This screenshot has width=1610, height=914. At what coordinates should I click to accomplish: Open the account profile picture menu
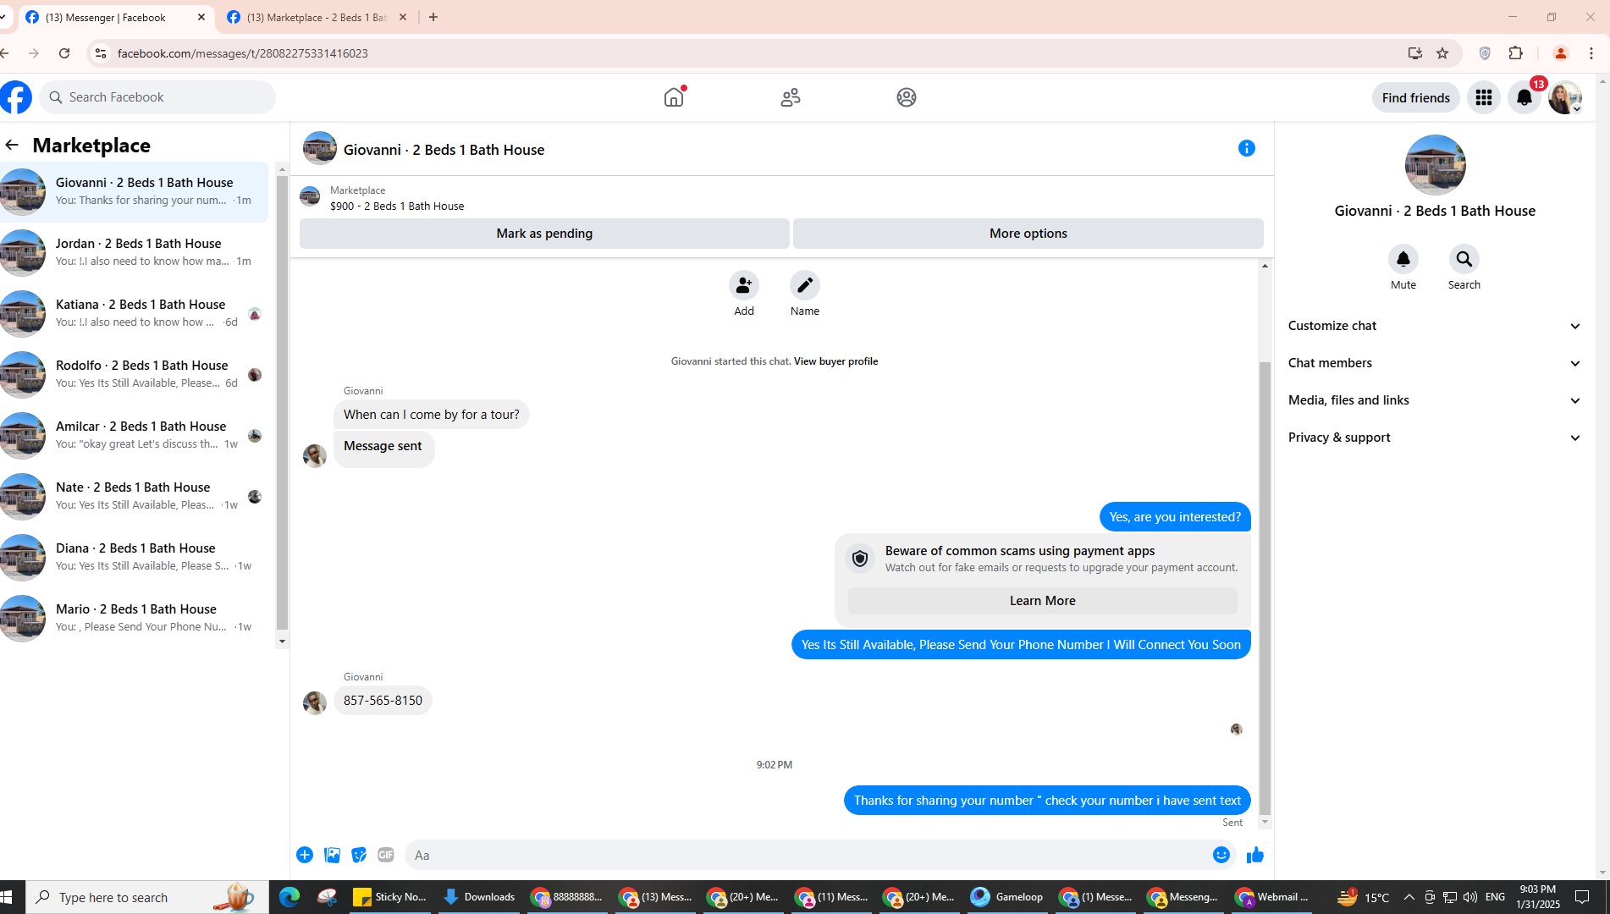1565,97
